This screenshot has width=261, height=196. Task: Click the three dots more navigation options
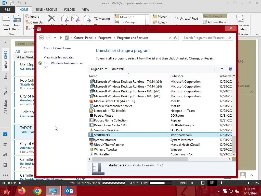click(5, 175)
